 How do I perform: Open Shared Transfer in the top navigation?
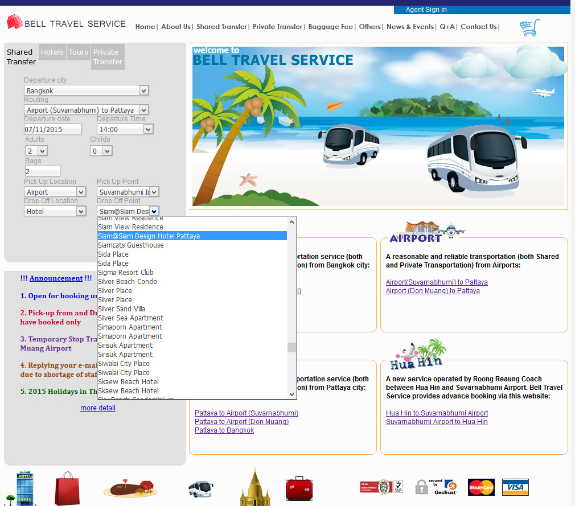221,26
